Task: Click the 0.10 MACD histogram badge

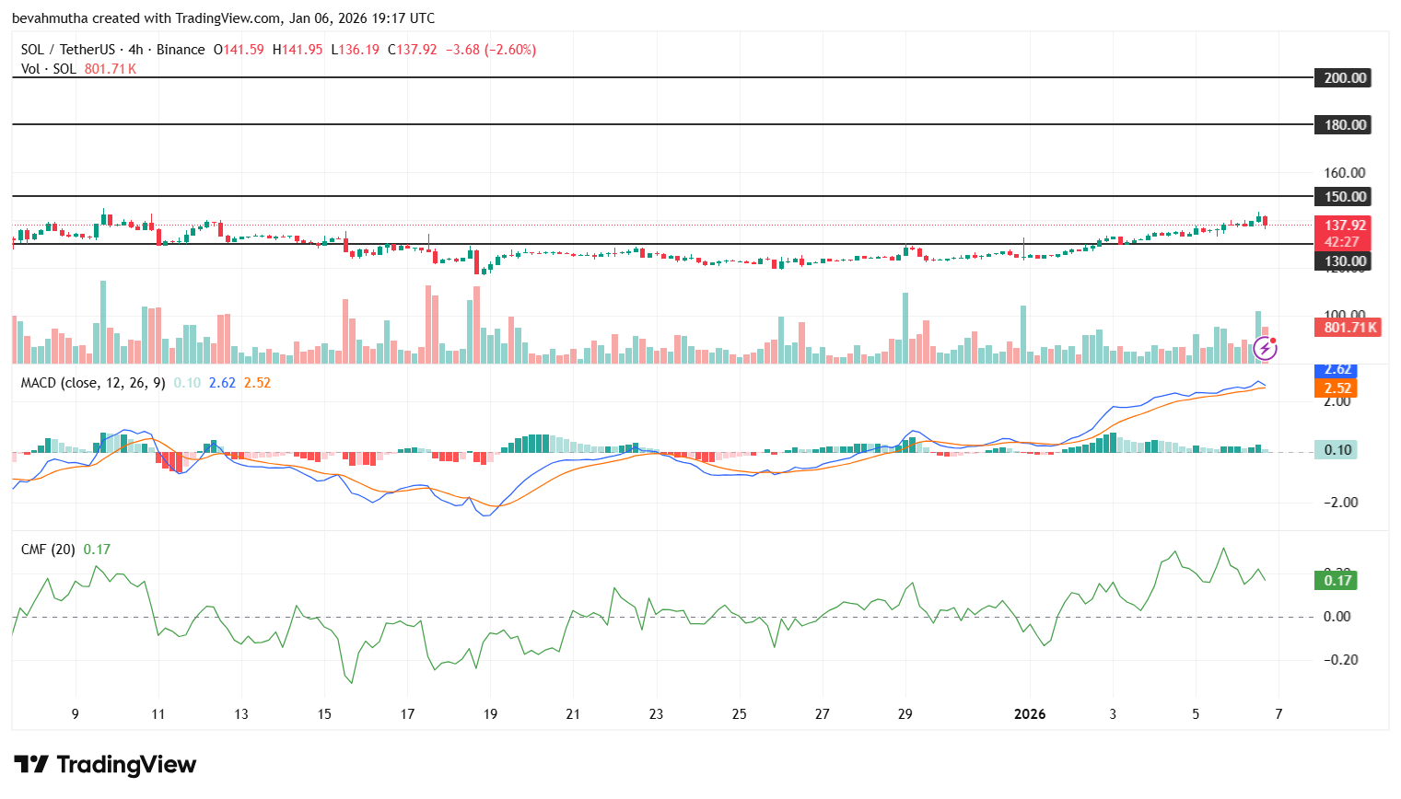Action: pyautogui.click(x=1337, y=450)
